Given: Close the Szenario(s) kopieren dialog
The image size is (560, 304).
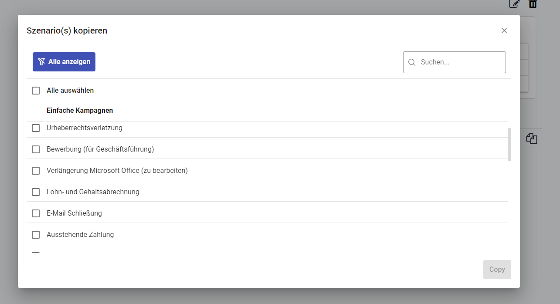Looking at the screenshot, I should click(x=504, y=30).
